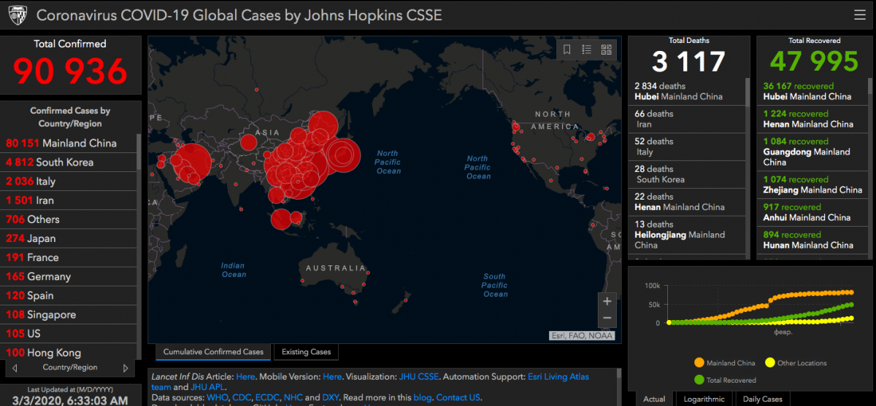The width and height of the screenshot is (876, 406).
Task: Select 80 151 Mainland China row
Action: [69, 143]
